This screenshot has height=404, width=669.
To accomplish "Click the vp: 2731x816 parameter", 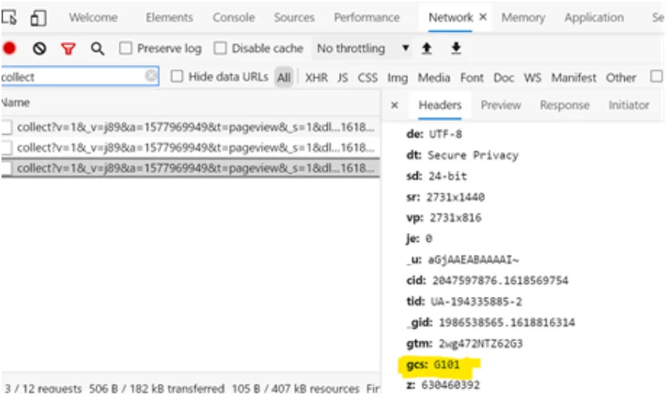I will [444, 218].
